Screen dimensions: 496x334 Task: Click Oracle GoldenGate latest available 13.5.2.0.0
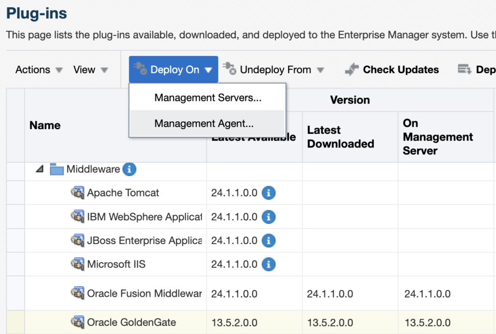(234, 322)
